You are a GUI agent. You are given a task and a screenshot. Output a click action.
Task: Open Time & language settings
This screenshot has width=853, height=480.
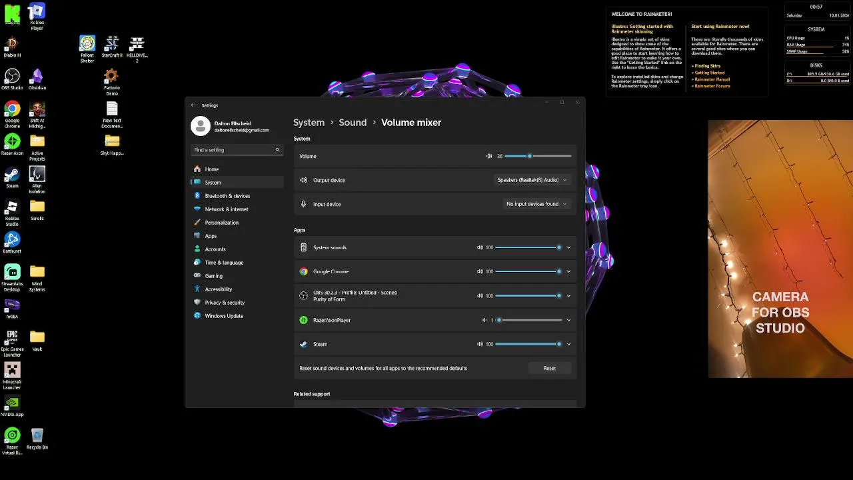coord(237,262)
